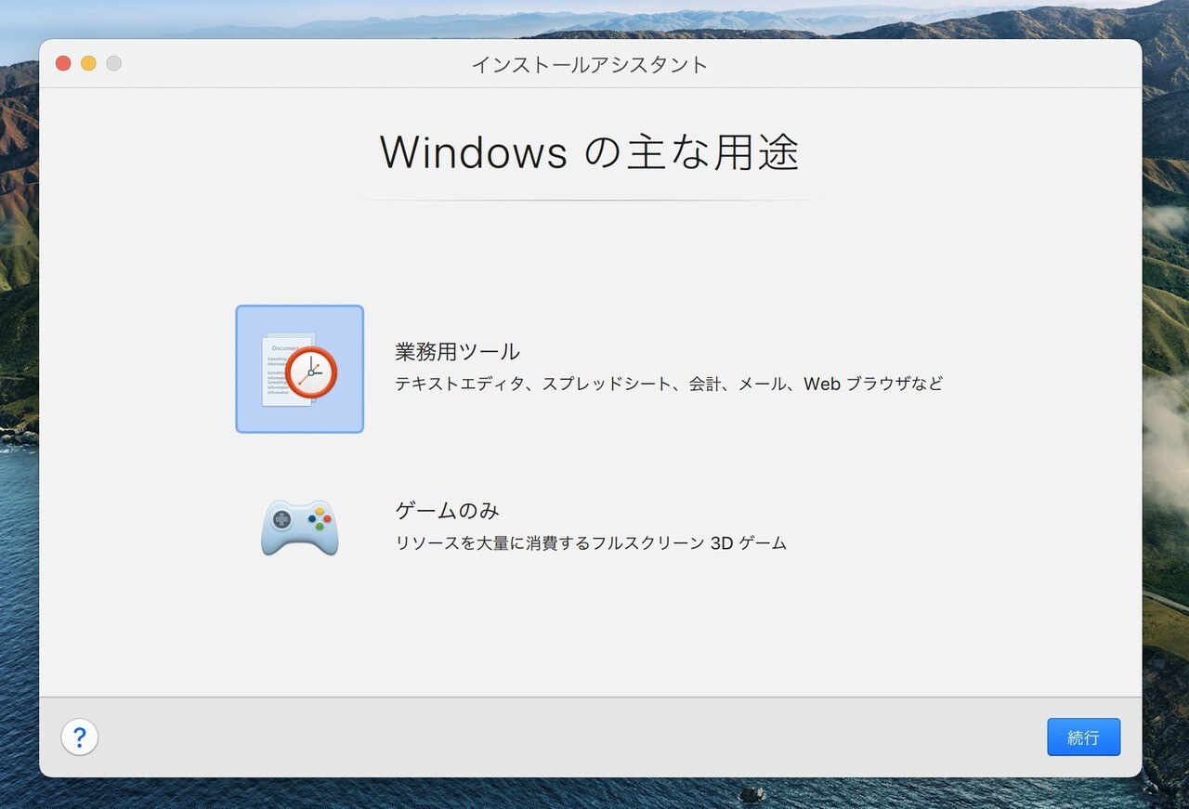Click the テキストエディタ、スプレッドシート description text
Viewport: 1189px width, 809px height.
pos(669,384)
